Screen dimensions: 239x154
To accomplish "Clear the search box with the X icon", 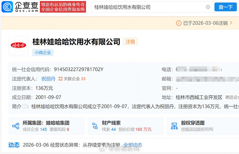I will pos(208,7).
